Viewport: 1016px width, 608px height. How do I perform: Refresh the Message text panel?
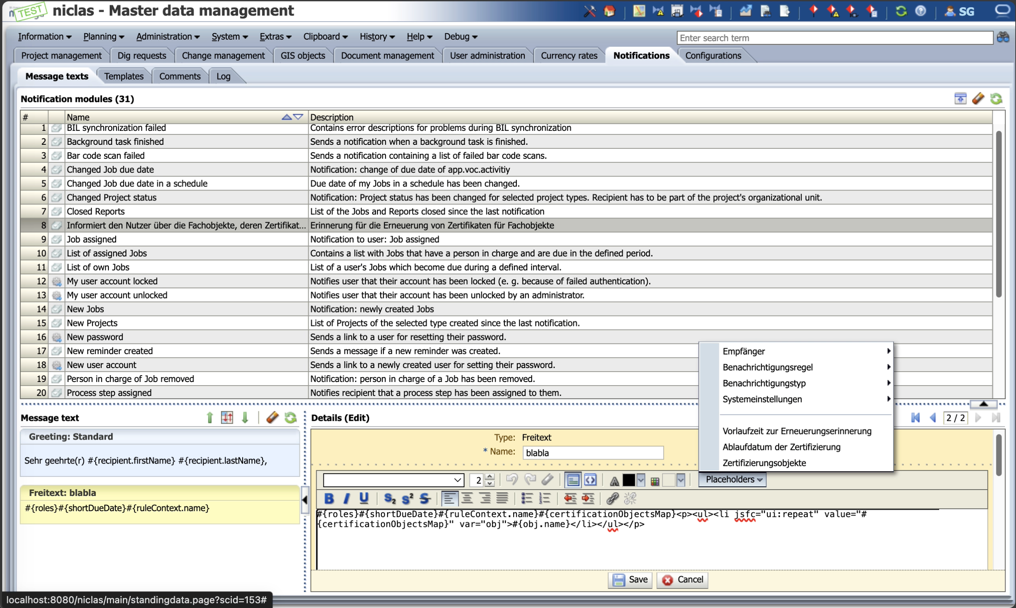click(x=290, y=418)
